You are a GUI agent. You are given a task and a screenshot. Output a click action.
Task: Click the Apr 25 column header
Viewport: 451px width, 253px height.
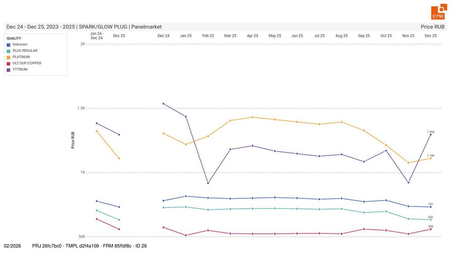pyautogui.click(x=252, y=36)
